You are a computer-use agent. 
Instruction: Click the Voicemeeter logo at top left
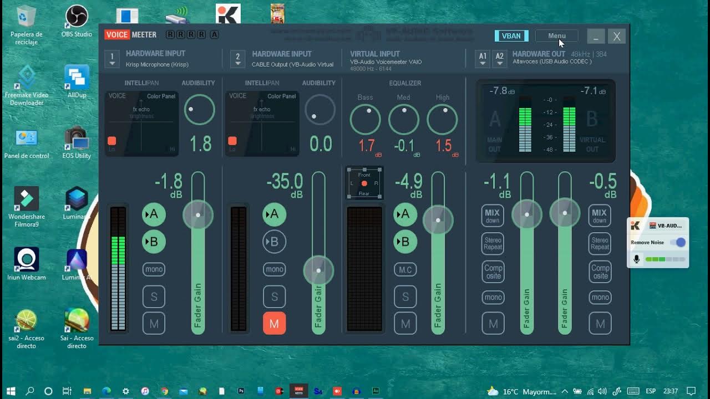tap(131, 34)
